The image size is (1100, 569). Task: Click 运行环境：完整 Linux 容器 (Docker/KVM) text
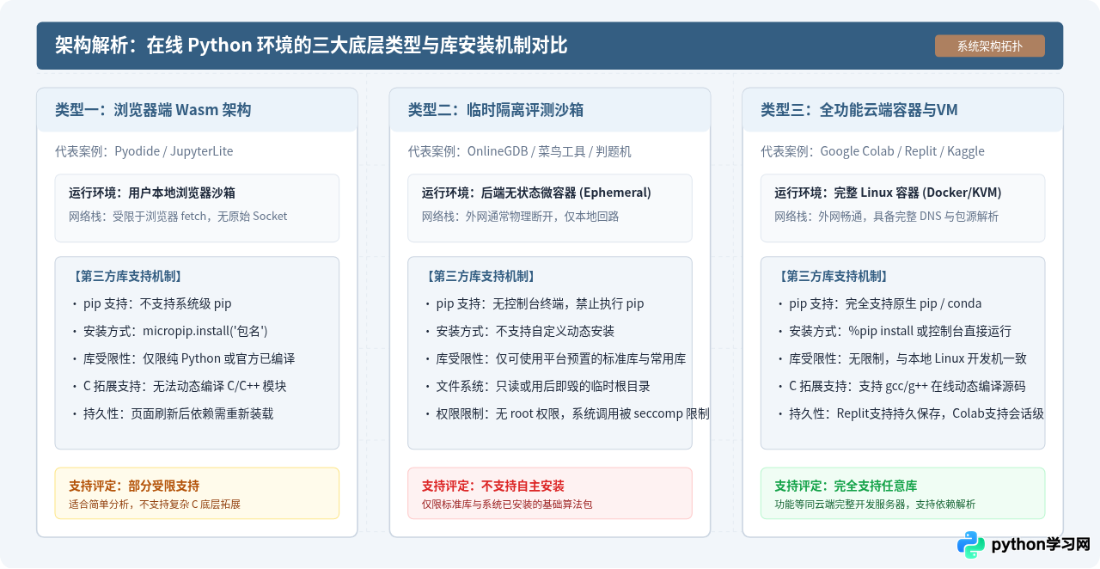tap(888, 193)
